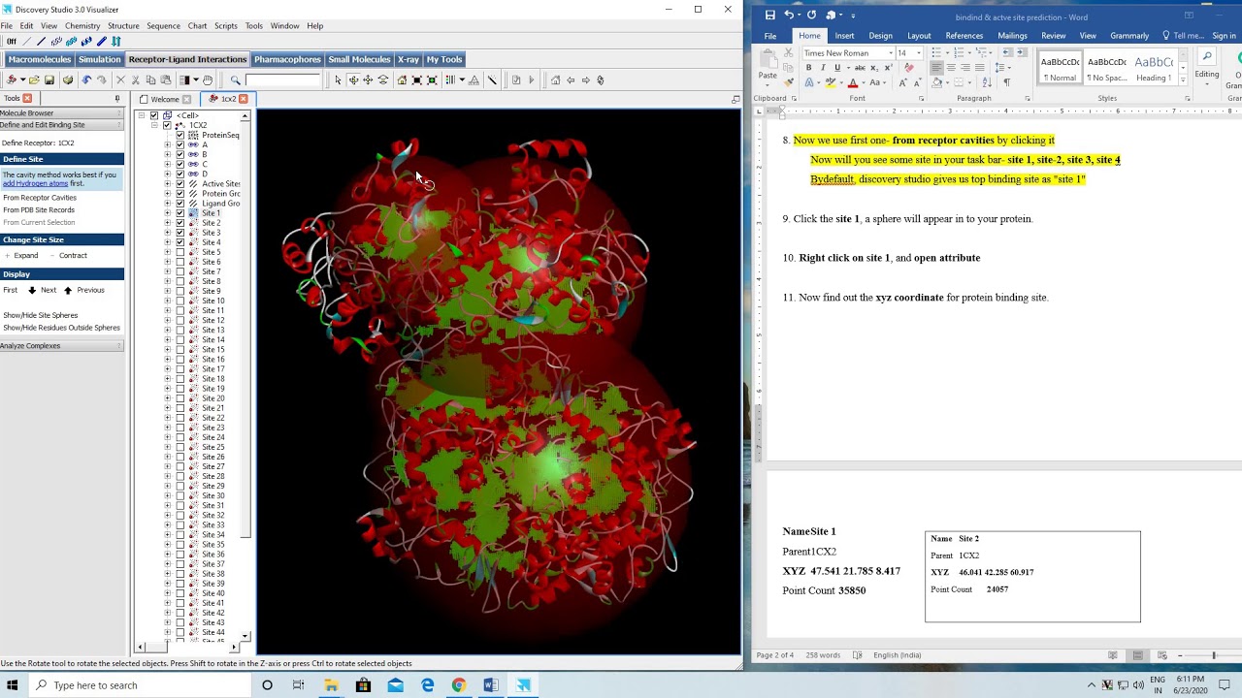This screenshot has width=1242, height=698.
Task: Click the hand pan tool icon
Action: 208,80
